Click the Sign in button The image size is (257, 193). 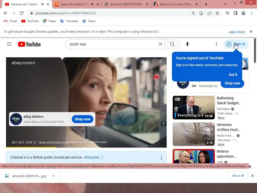click(x=236, y=44)
